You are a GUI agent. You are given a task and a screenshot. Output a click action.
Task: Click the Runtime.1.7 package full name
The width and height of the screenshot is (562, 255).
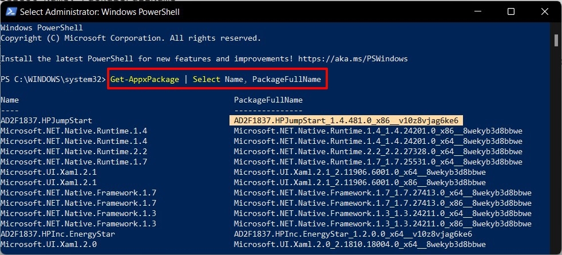point(378,162)
